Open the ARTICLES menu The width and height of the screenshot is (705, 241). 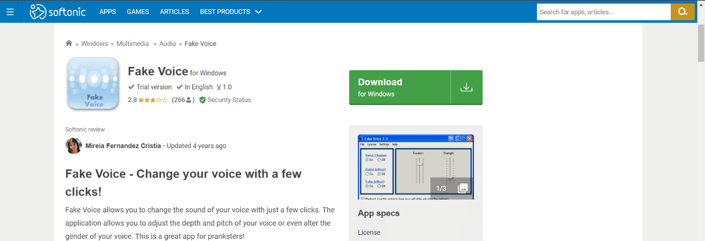pyautogui.click(x=174, y=12)
